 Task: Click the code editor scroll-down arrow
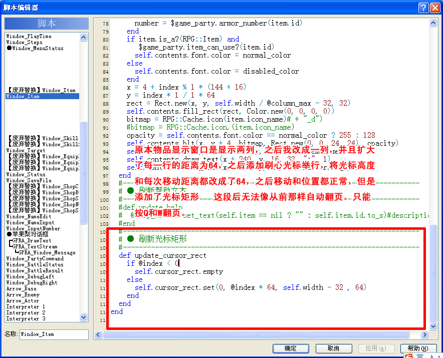[433, 326]
